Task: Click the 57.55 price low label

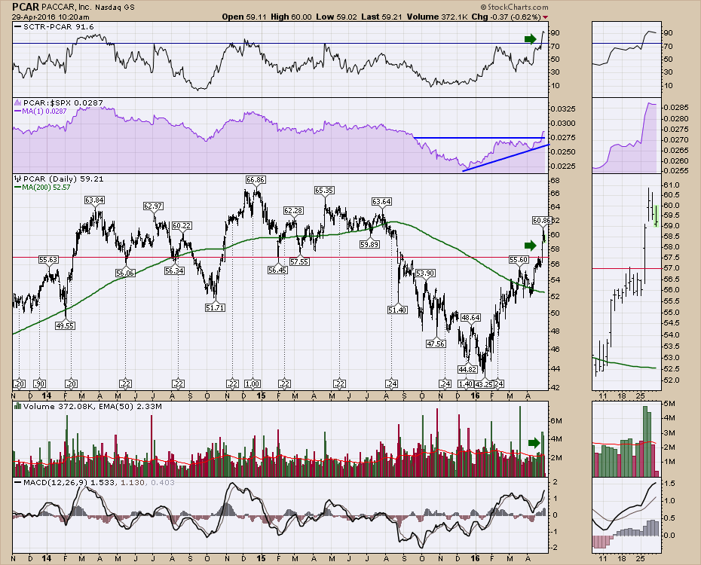Action: coord(299,261)
